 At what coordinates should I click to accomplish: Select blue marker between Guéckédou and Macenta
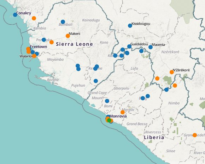coord(141,51)
